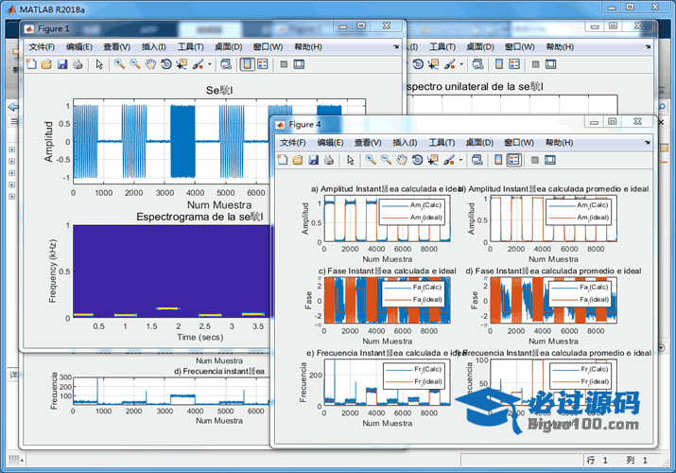Click legend of plot a) in Figure 4
This screenshot has width=676, height=473.
pos(413,212)
